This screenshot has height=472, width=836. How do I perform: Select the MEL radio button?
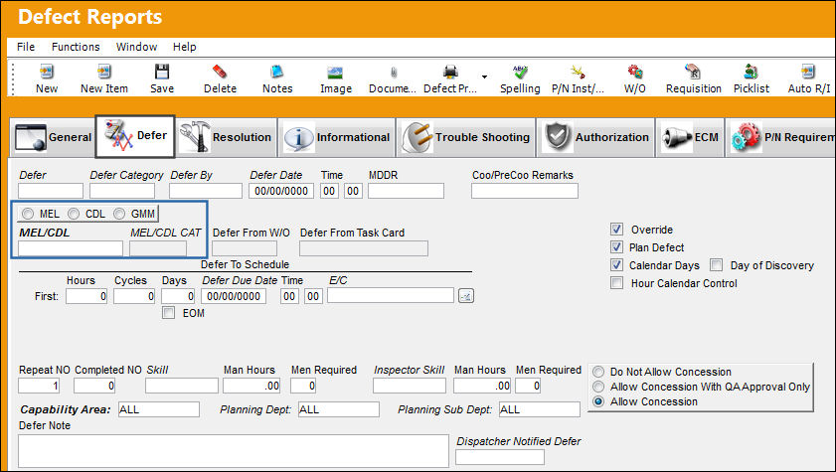point(28,215)
